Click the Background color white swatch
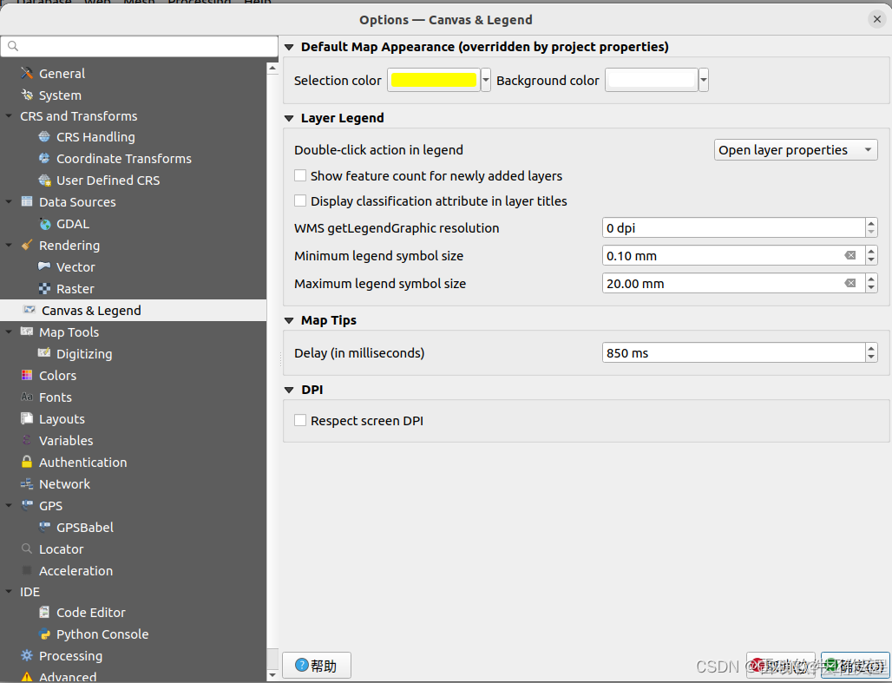Viewport: 892px width, 683px height. tap(652, 80)
